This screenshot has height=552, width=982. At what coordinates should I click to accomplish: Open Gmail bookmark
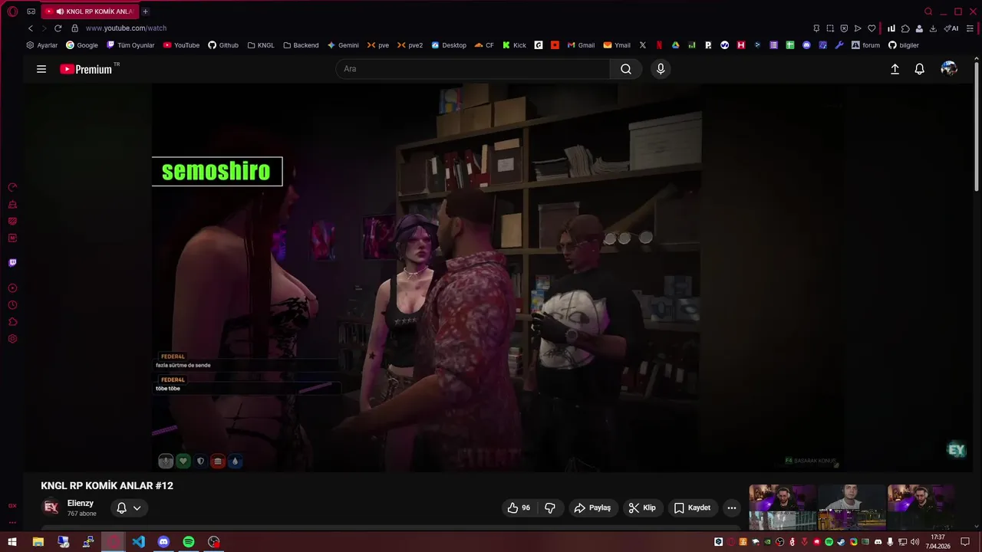tap(581, 45)
